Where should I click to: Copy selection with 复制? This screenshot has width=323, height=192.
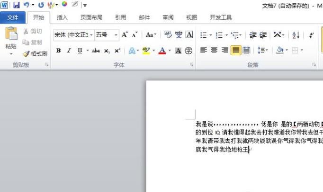(x=32, y=42)
